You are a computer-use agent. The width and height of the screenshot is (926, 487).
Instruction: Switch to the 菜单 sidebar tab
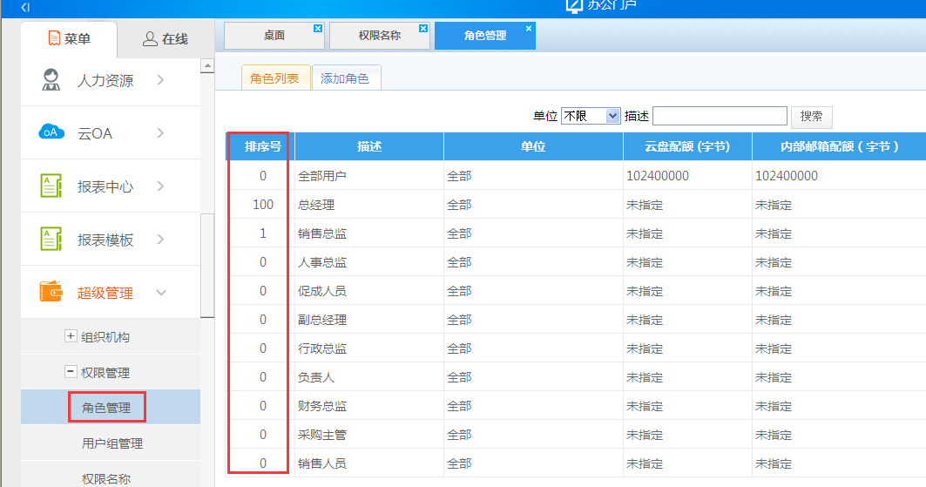point(69,39)
